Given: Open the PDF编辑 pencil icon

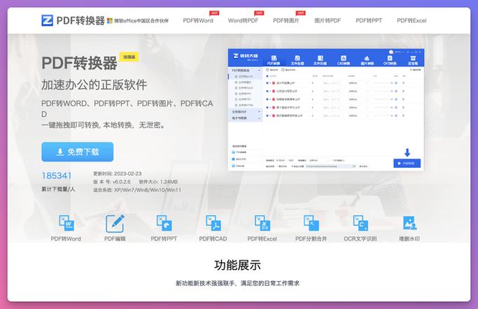Looking at the screenshot, I should 115,224.
